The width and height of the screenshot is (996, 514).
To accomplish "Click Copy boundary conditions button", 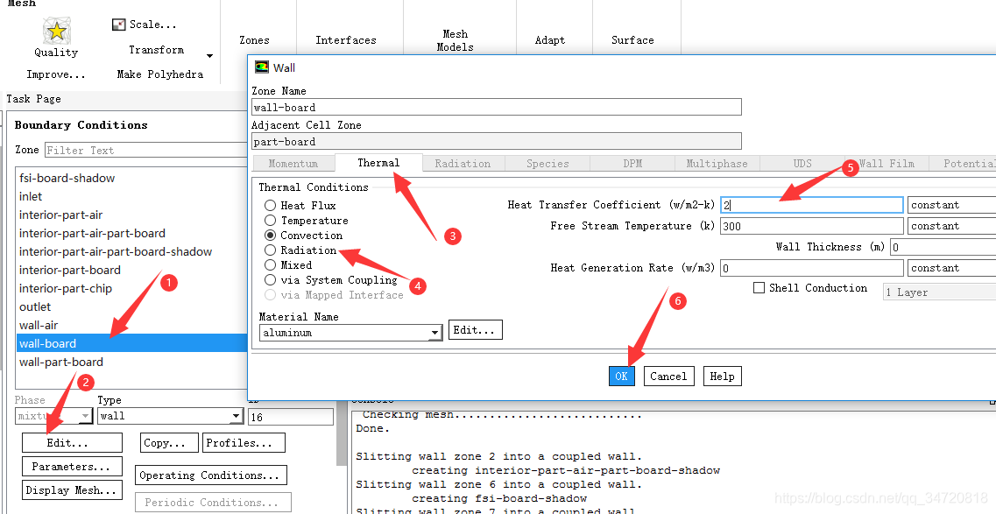I will click(169, 443).
